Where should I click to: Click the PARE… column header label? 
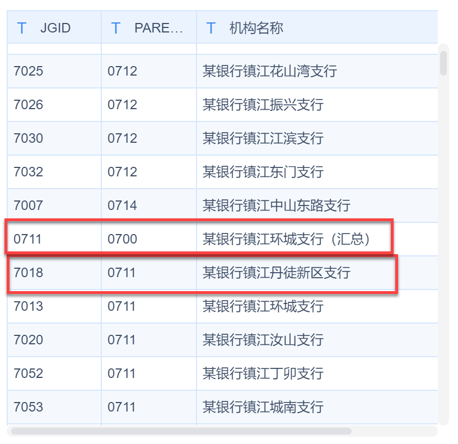[158, 28]
